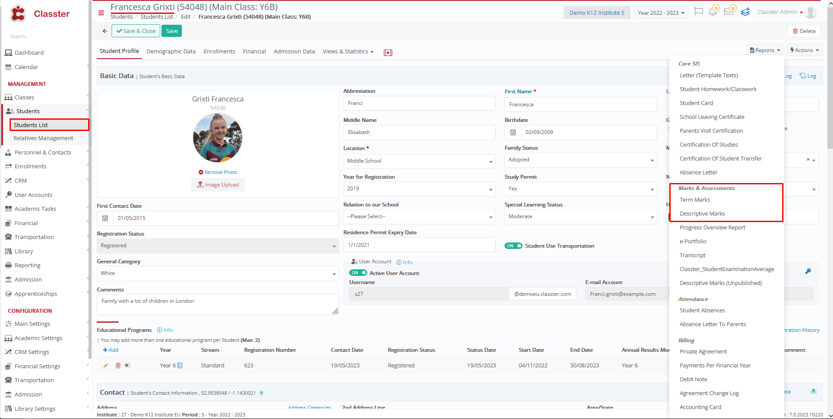Open the envelope messages icon
833x419 pixels.
[729, 12]
